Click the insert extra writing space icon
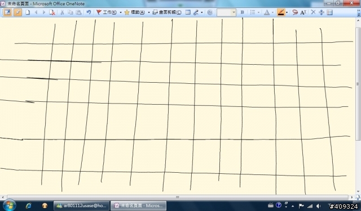Image resolution: width=361 pixels, height=211 pixels. click(322, 12)
